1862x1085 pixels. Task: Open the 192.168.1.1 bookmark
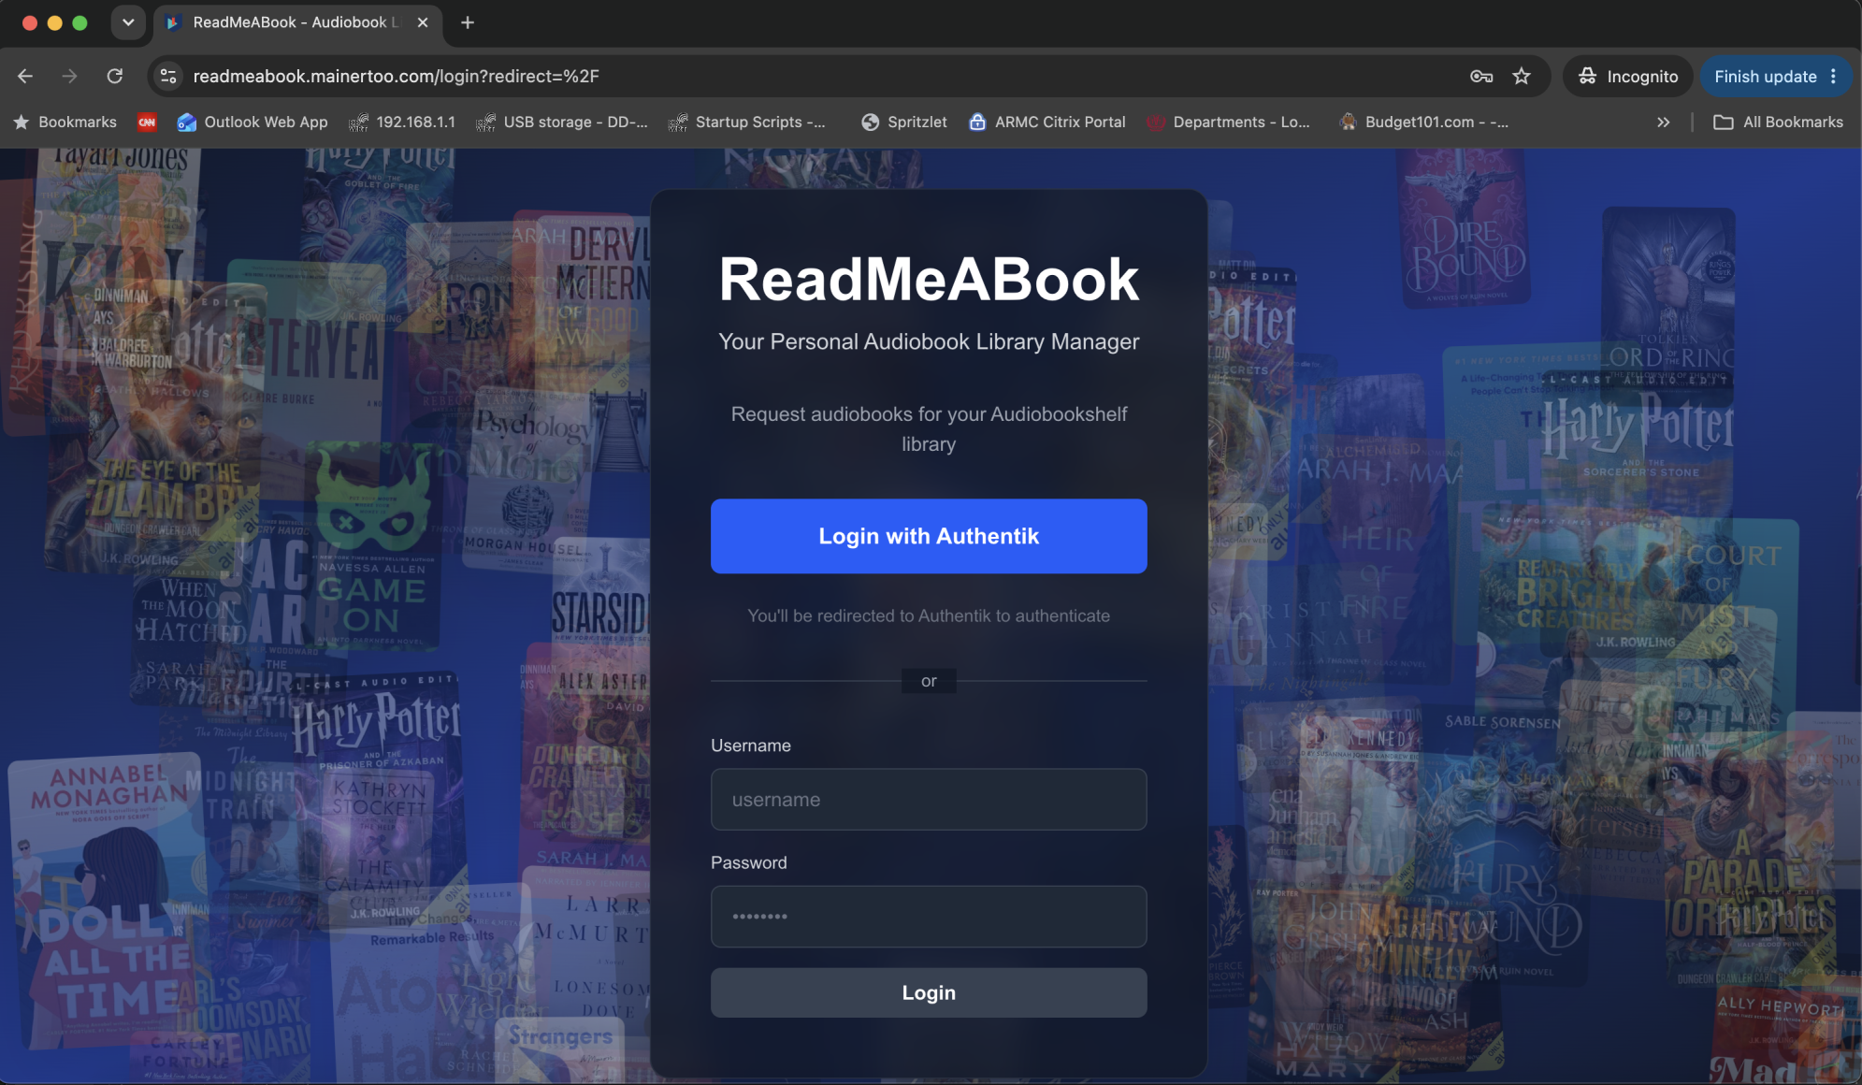pyautogui.click(x=402, y=122)
